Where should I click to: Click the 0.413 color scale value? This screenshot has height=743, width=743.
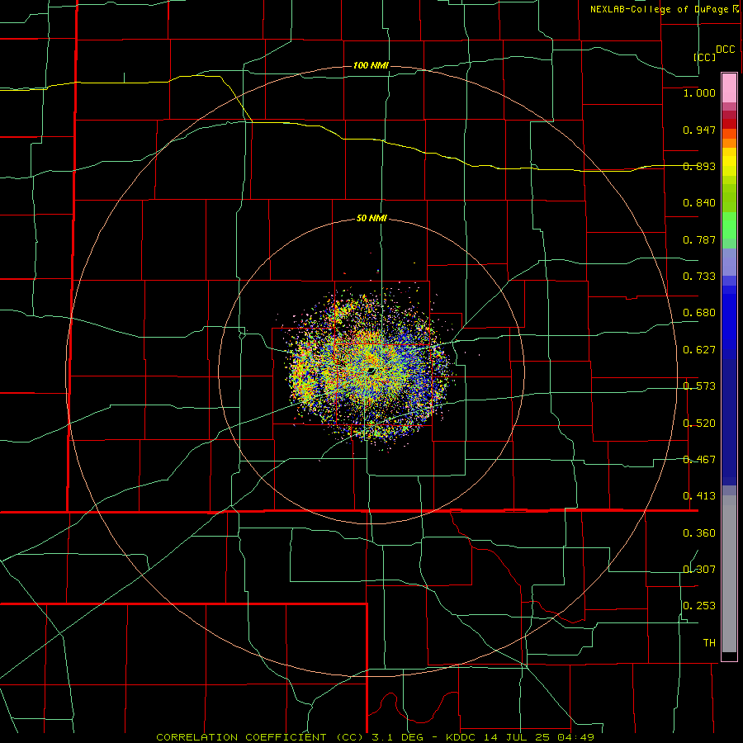click(x=699, y=496)
